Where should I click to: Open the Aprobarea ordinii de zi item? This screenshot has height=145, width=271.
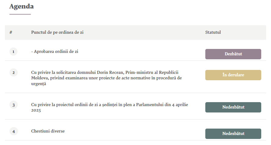pos(55,51)
